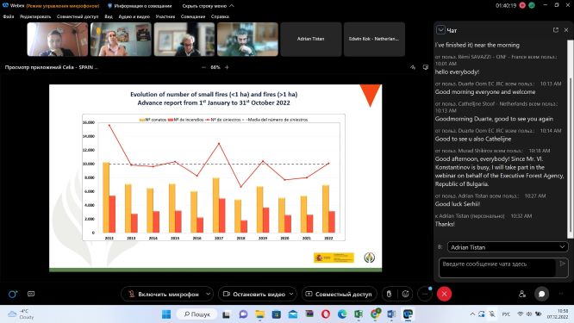Open the Аудио и видео menu
Image resolution: width=574 pixels, height=323 pixels.
tap(134, 16)
